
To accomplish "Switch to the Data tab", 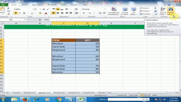I will tap(64, 5).
